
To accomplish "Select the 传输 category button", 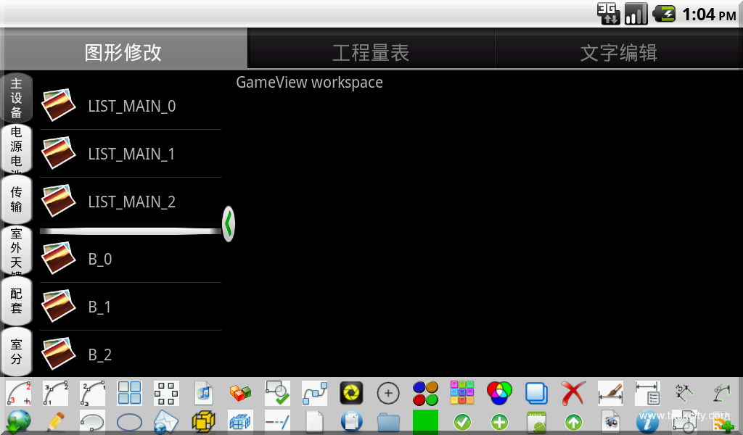I will [17, 199].
